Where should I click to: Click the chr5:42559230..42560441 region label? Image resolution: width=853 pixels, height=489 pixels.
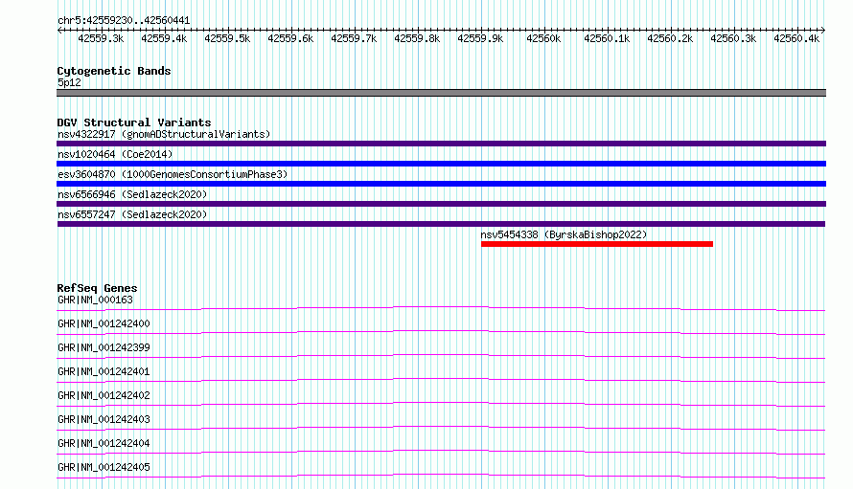(124, 21)
